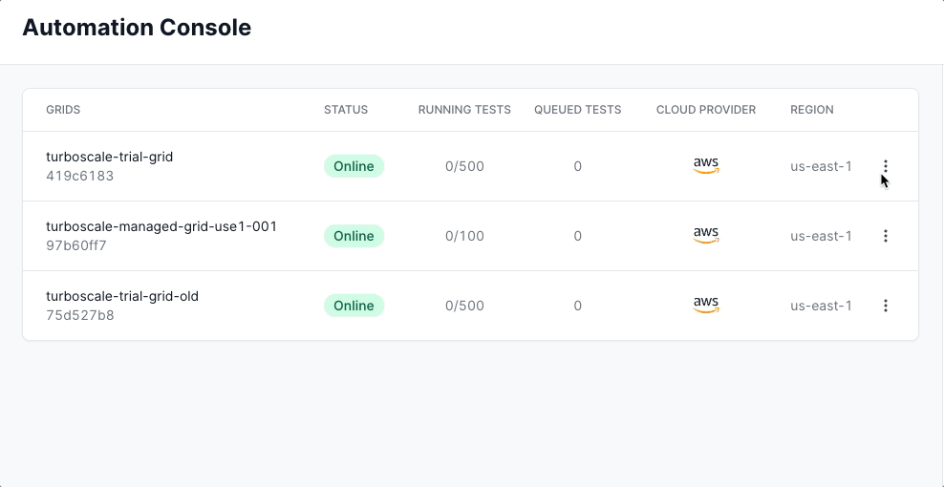The image size is (944, 487).
Task: Click AWS logo in turboscale-trial-grid-old row
Action: coord(706,306)
